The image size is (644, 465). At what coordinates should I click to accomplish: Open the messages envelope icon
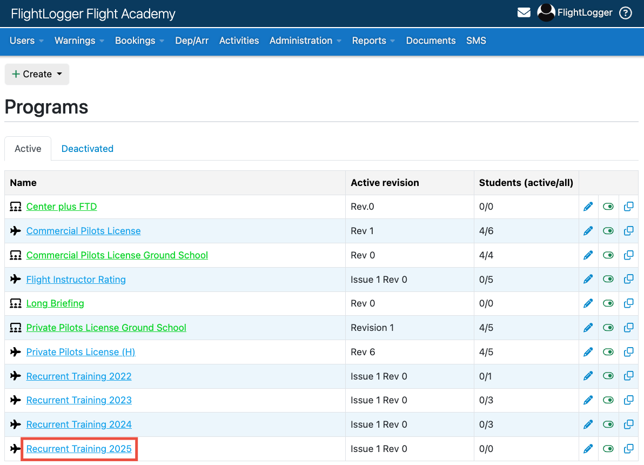524,12
